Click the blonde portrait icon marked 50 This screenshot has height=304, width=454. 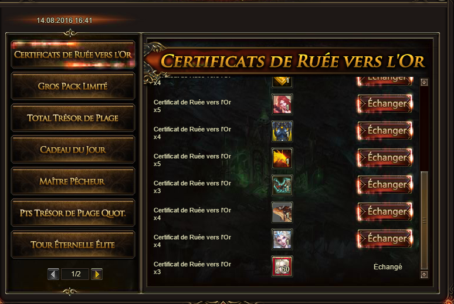click(282, 266)
